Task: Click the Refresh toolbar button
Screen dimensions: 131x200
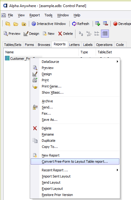Action: [81, 24]
